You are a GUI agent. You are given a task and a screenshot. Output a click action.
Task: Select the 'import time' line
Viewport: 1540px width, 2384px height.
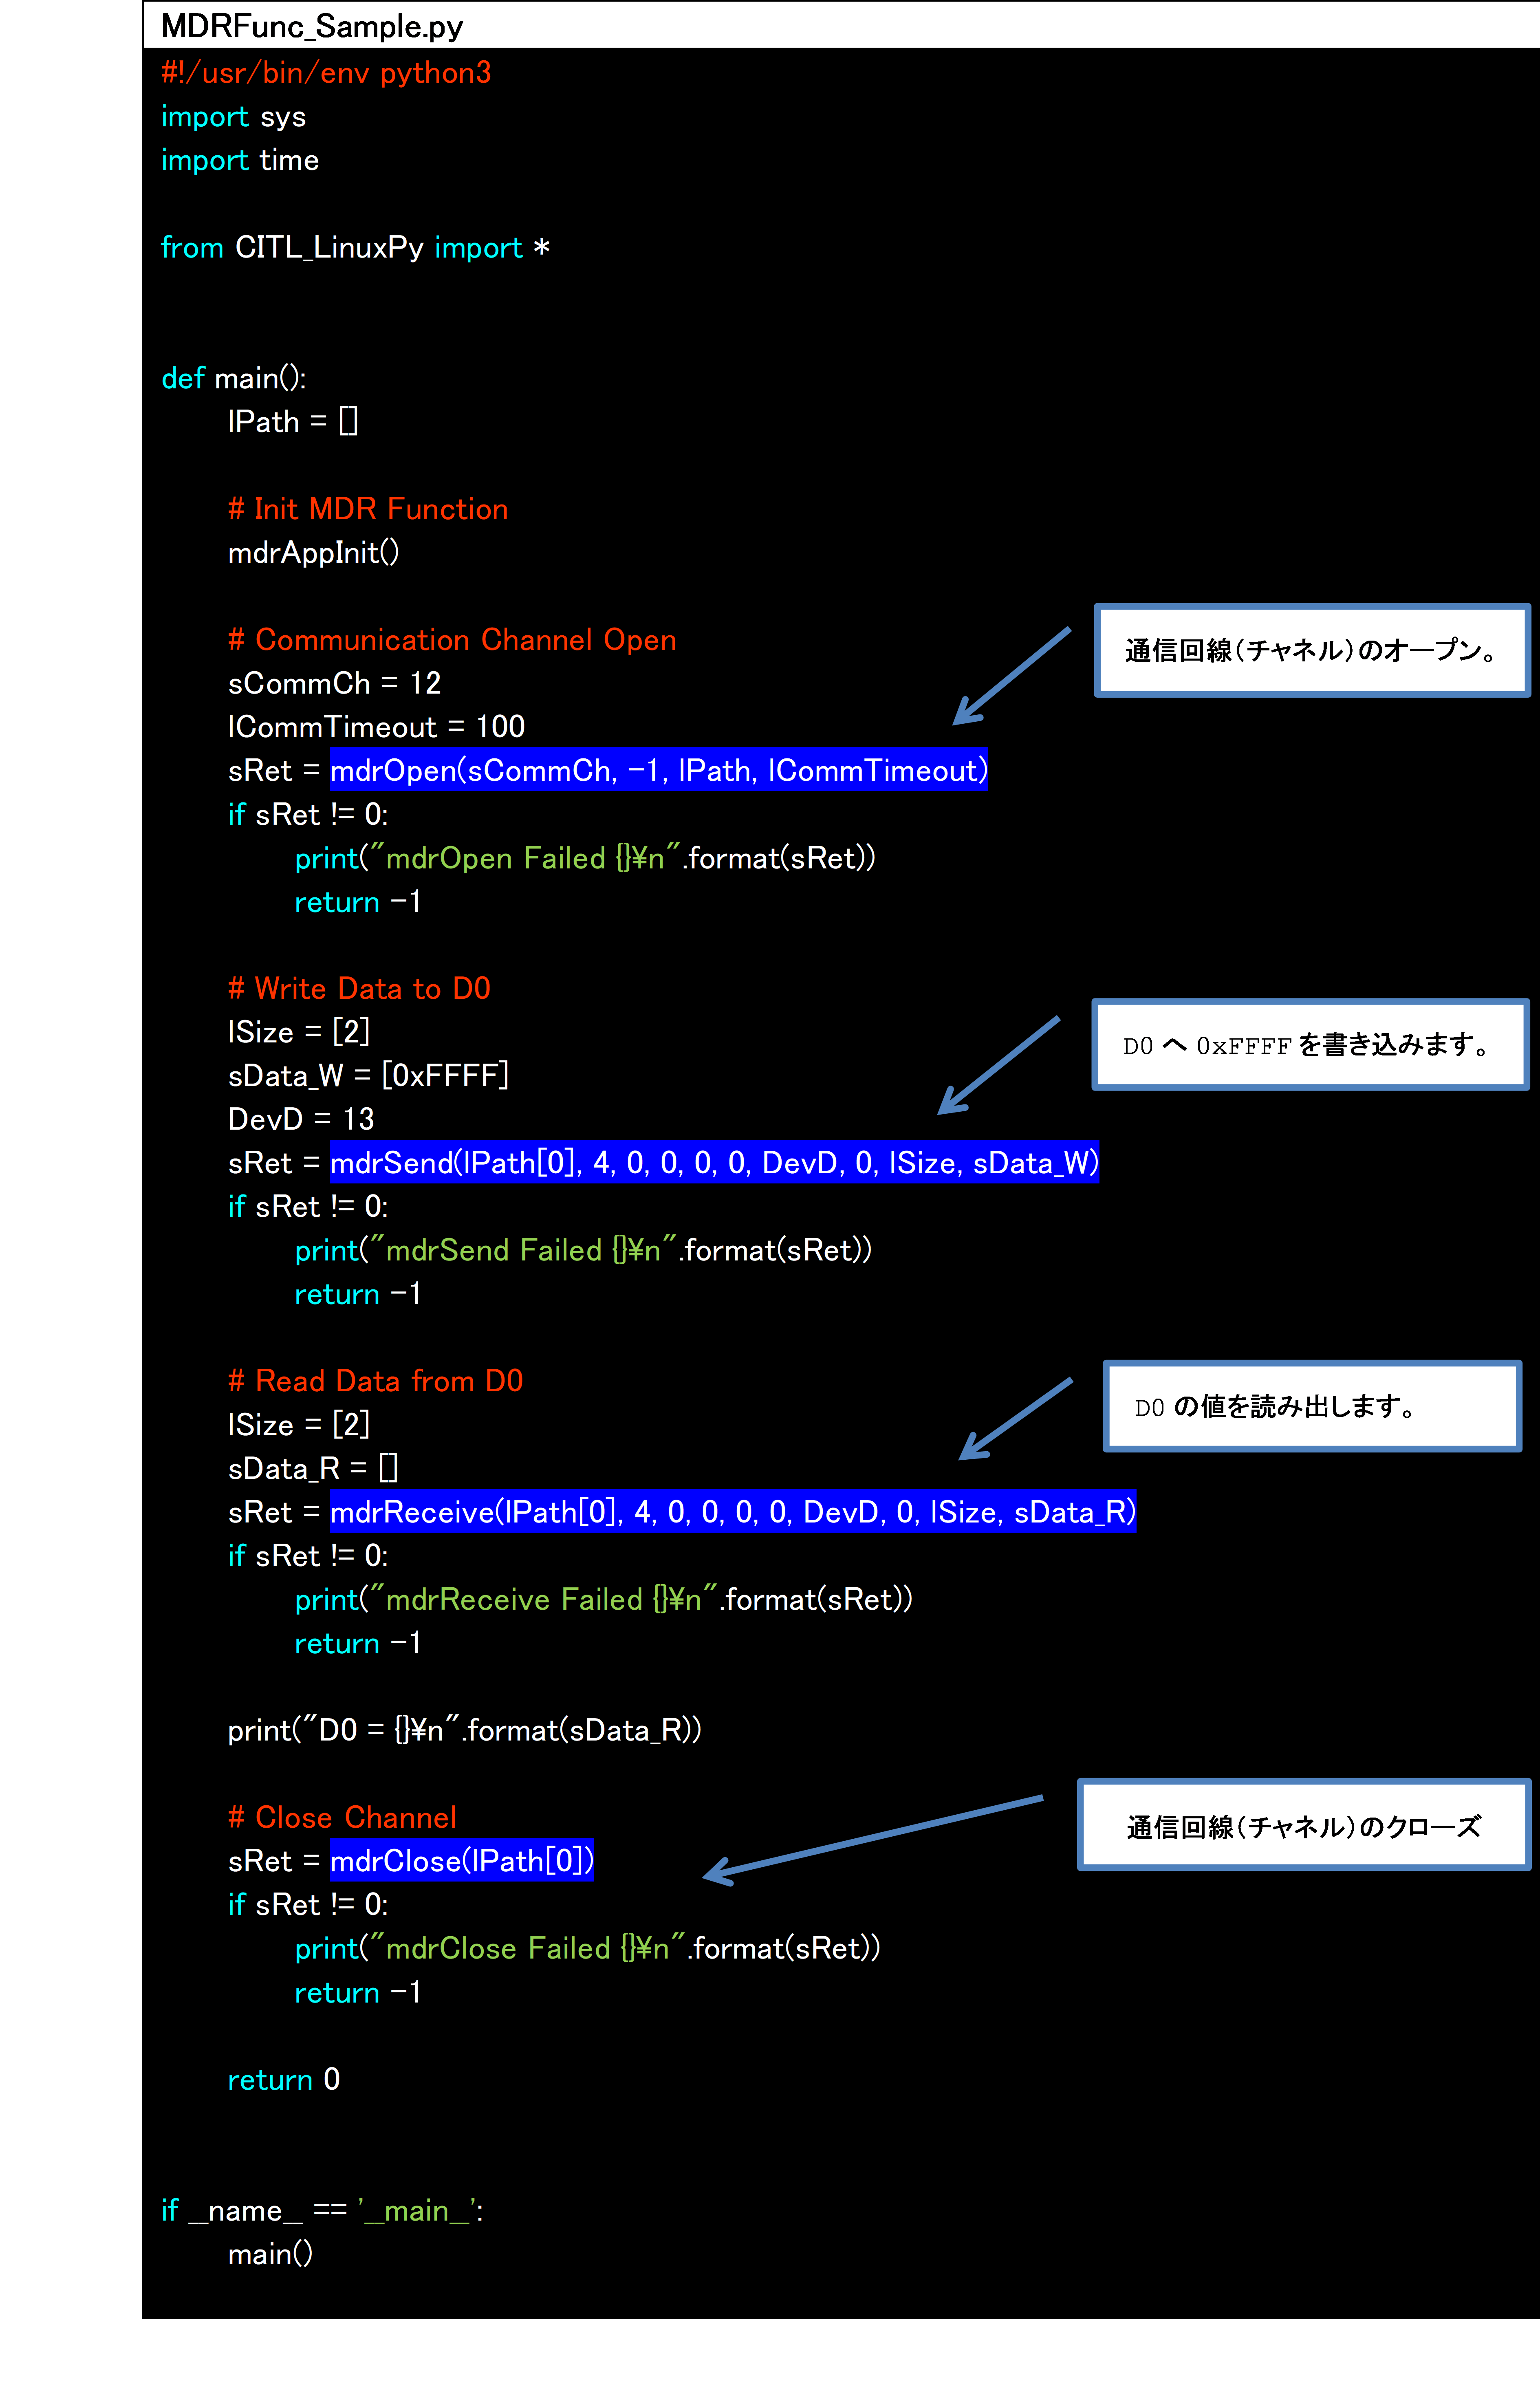(240, 160)
